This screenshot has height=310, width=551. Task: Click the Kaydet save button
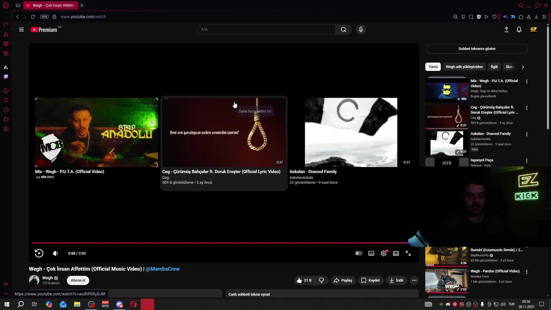click(x=370, y=280)
